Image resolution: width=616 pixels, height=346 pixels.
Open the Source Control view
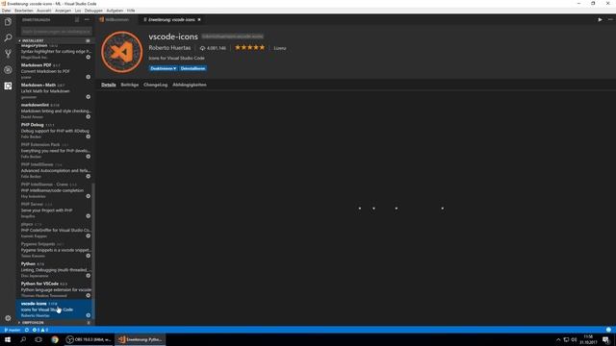point(8,54)
